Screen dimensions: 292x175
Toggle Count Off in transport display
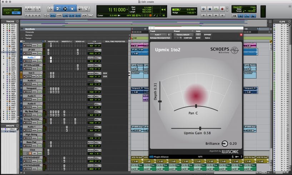(x=237, y=7)
